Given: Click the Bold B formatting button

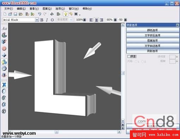Looking at the screenshot, I should (x=42, y=20).
